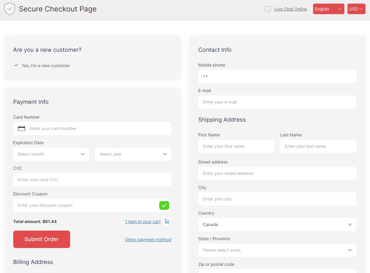Click the 'Enter your e-mail' input field
370x273 pixels.
tap(277, 102)
